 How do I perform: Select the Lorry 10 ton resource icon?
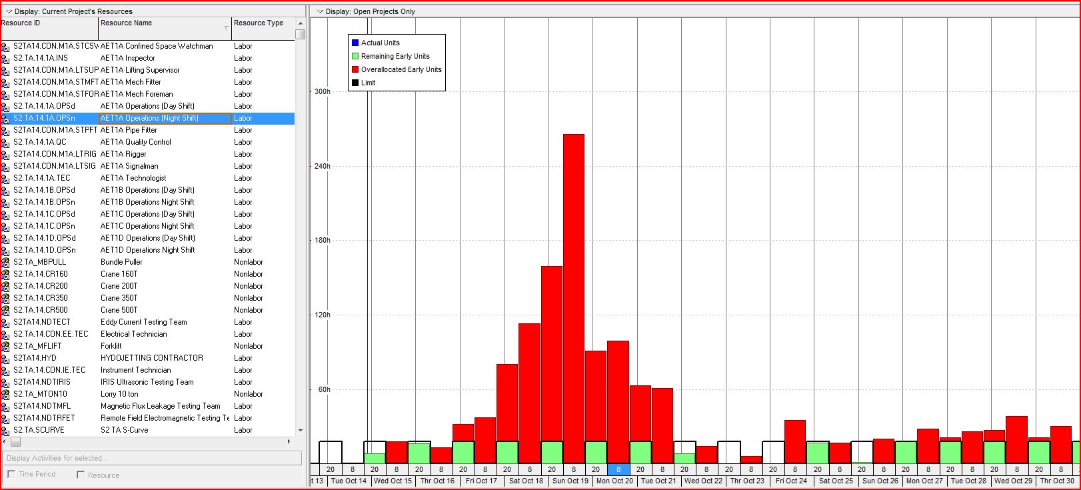[x=5, y=395]
